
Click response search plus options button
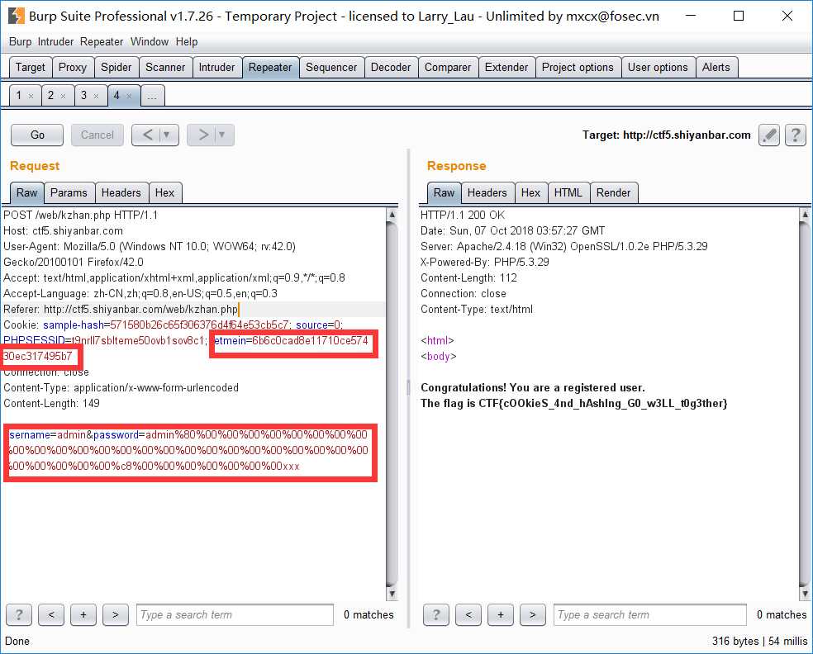[x=501, y=614]
